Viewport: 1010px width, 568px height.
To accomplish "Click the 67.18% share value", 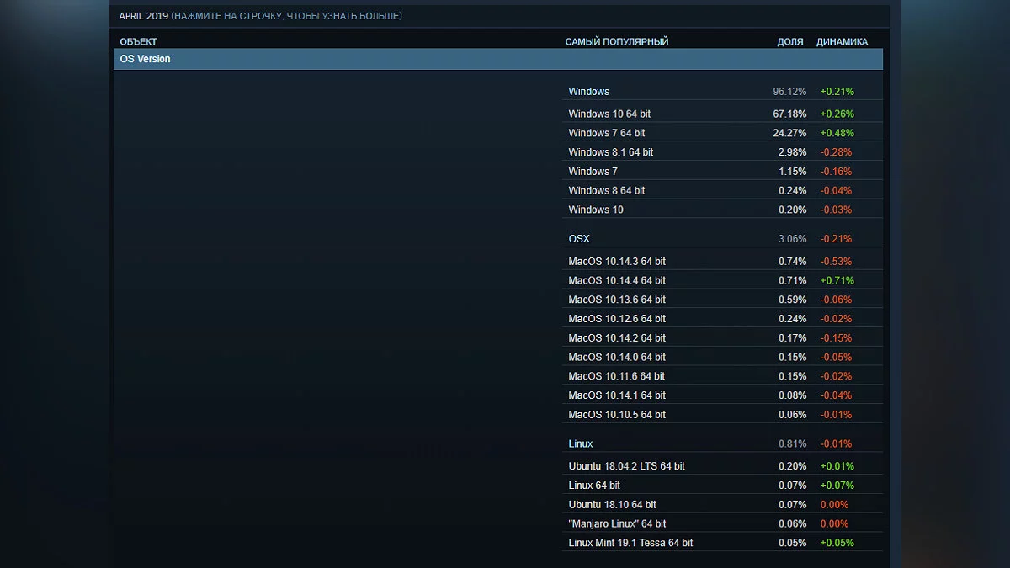I will tap(789, 114).
